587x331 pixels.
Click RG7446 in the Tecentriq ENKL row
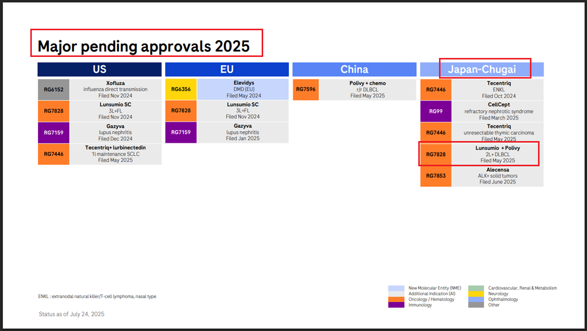click(436, 90)
